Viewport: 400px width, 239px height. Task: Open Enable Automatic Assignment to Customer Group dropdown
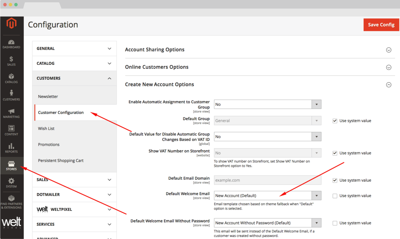pyautogui.click(x=267, y=104)
